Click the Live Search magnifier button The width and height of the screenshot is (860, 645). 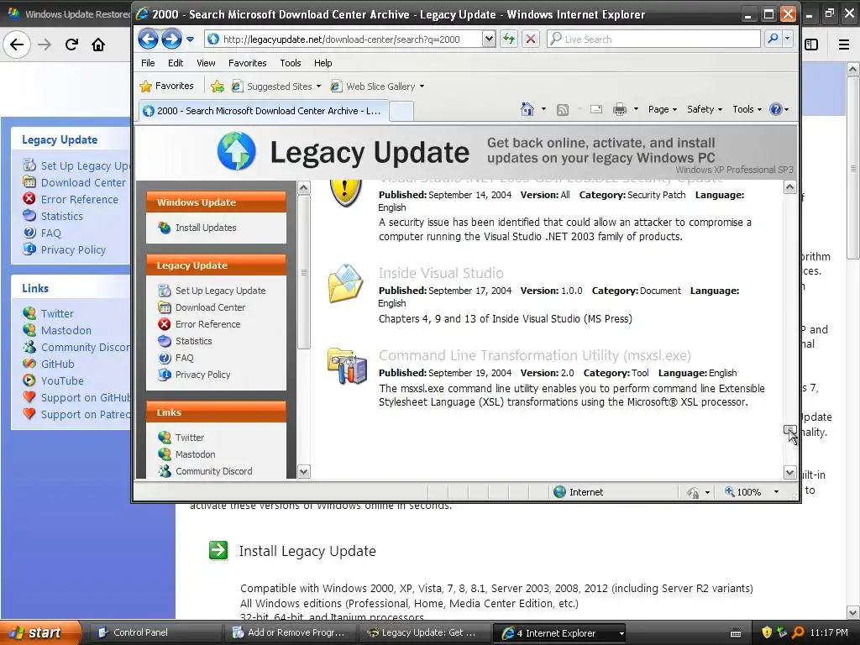(773, 39)
